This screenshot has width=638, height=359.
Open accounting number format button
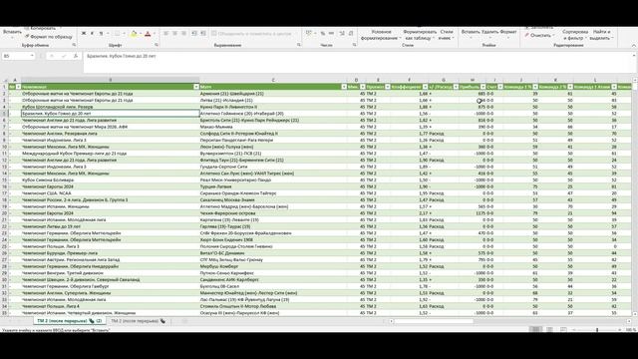click(309, 33)
